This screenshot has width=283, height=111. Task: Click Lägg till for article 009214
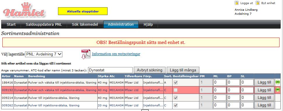point(264,98)
